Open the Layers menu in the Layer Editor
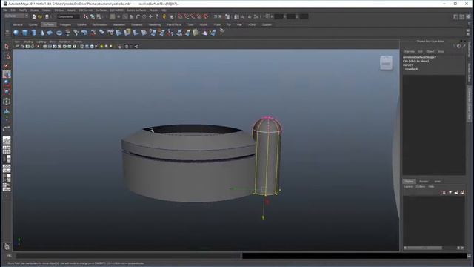Screen dimensions: 474x267 click(x=408, y=186)
